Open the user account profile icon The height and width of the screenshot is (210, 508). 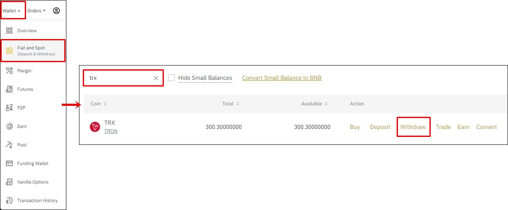56,10
